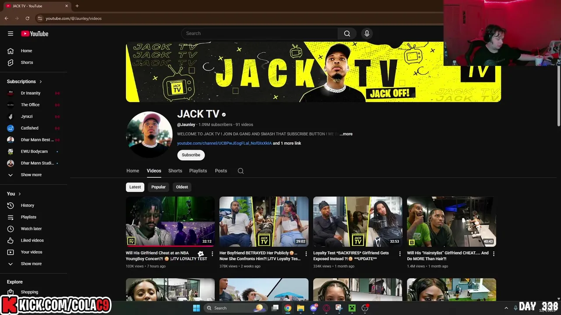Reload the page in browser

[x=27, y=18]
